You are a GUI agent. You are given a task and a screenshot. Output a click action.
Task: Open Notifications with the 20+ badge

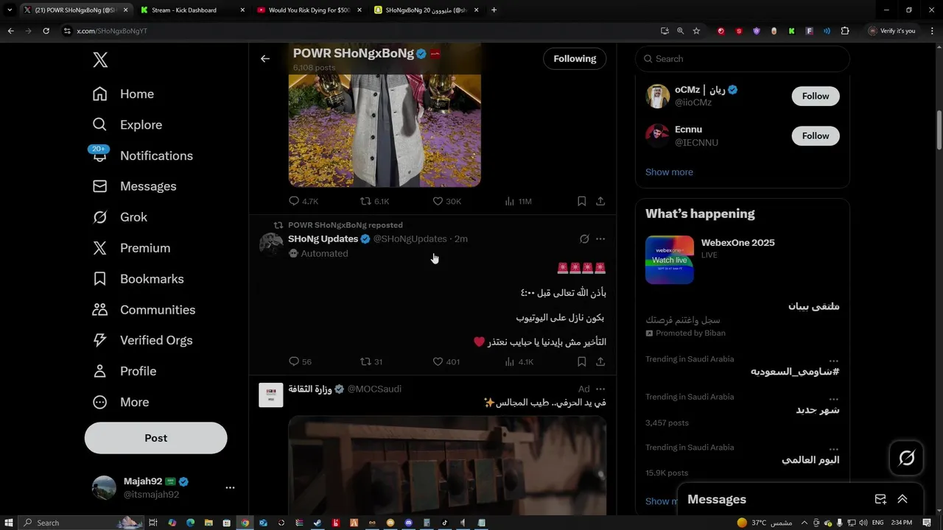tap(142, 156)
